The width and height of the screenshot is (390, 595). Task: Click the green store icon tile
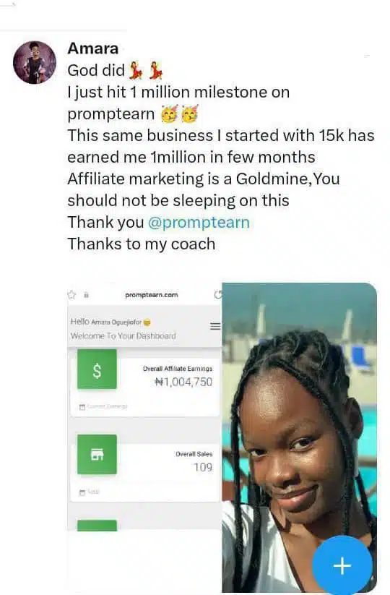pyautogui.click(x=97, y=455)
